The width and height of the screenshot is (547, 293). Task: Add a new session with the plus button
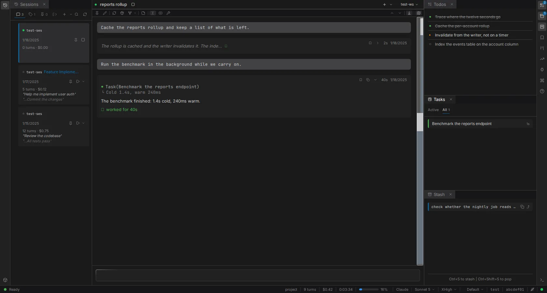[64, 14]
